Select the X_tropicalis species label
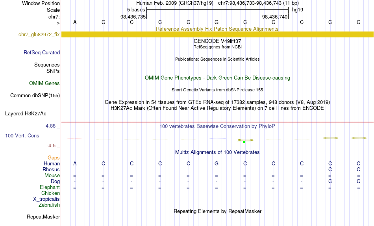374x226 pixels. (x=46, y=199)
